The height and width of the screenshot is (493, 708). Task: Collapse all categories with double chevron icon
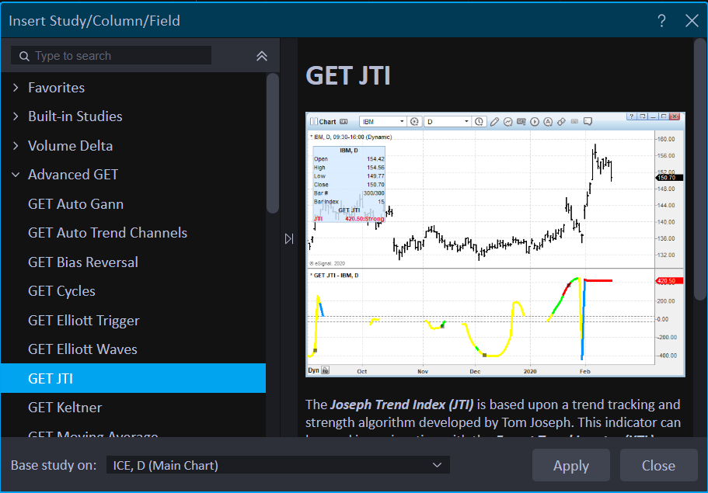tap(262, 56)
